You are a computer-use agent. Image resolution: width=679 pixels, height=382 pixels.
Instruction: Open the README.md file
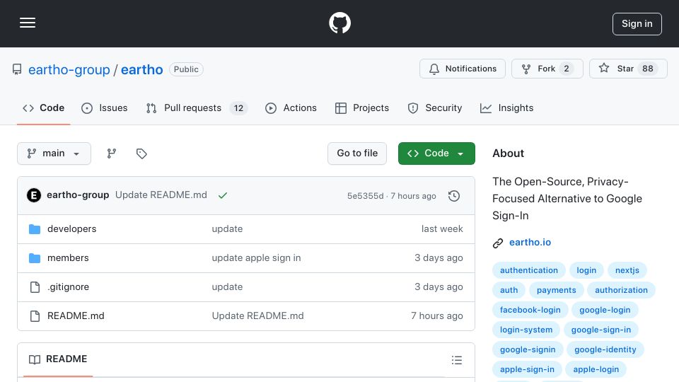tap(76, 316)
